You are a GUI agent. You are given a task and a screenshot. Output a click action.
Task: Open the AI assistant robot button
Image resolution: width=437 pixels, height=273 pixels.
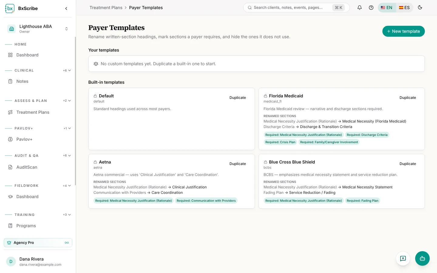point(422,258)
